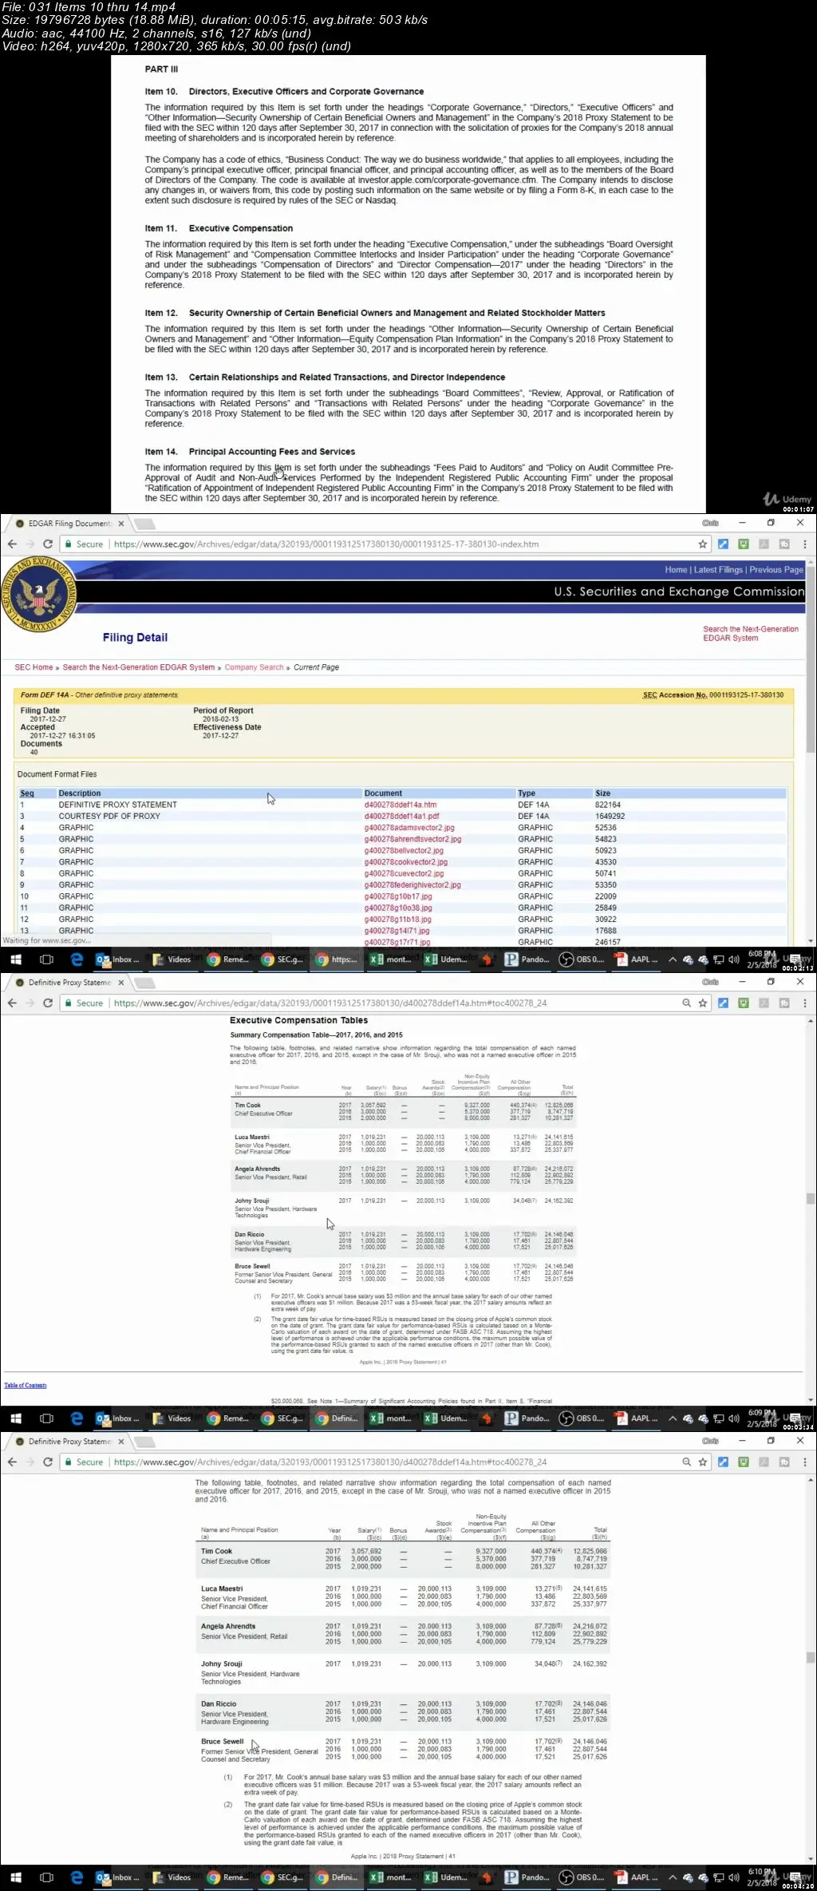Viewport: 817px width, 1891px height.
Task: Click the Seq column header in the document table
Action: coord(27,793)
